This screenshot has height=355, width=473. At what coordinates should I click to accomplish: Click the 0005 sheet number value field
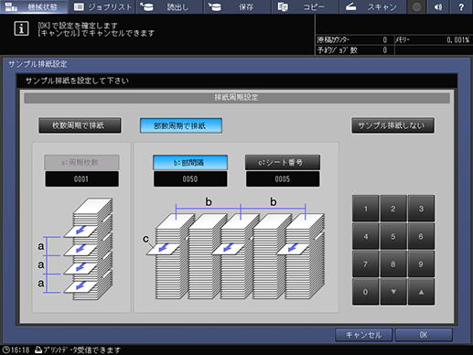pos(283,178)
